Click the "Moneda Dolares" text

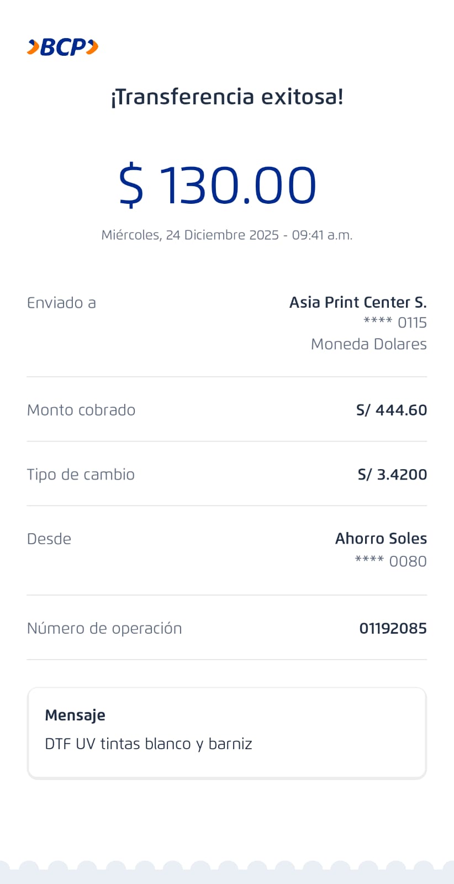click(x=369, y=344)
